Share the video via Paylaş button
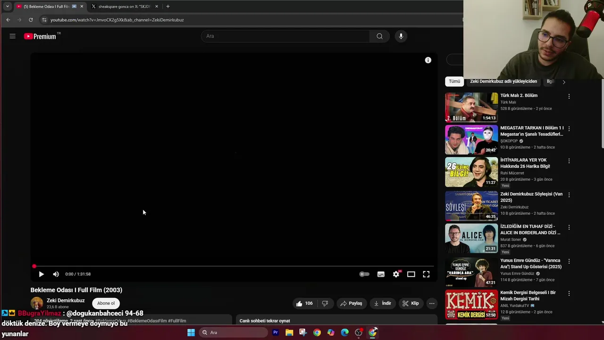The image size is (604, 340). tap(351, 304)
